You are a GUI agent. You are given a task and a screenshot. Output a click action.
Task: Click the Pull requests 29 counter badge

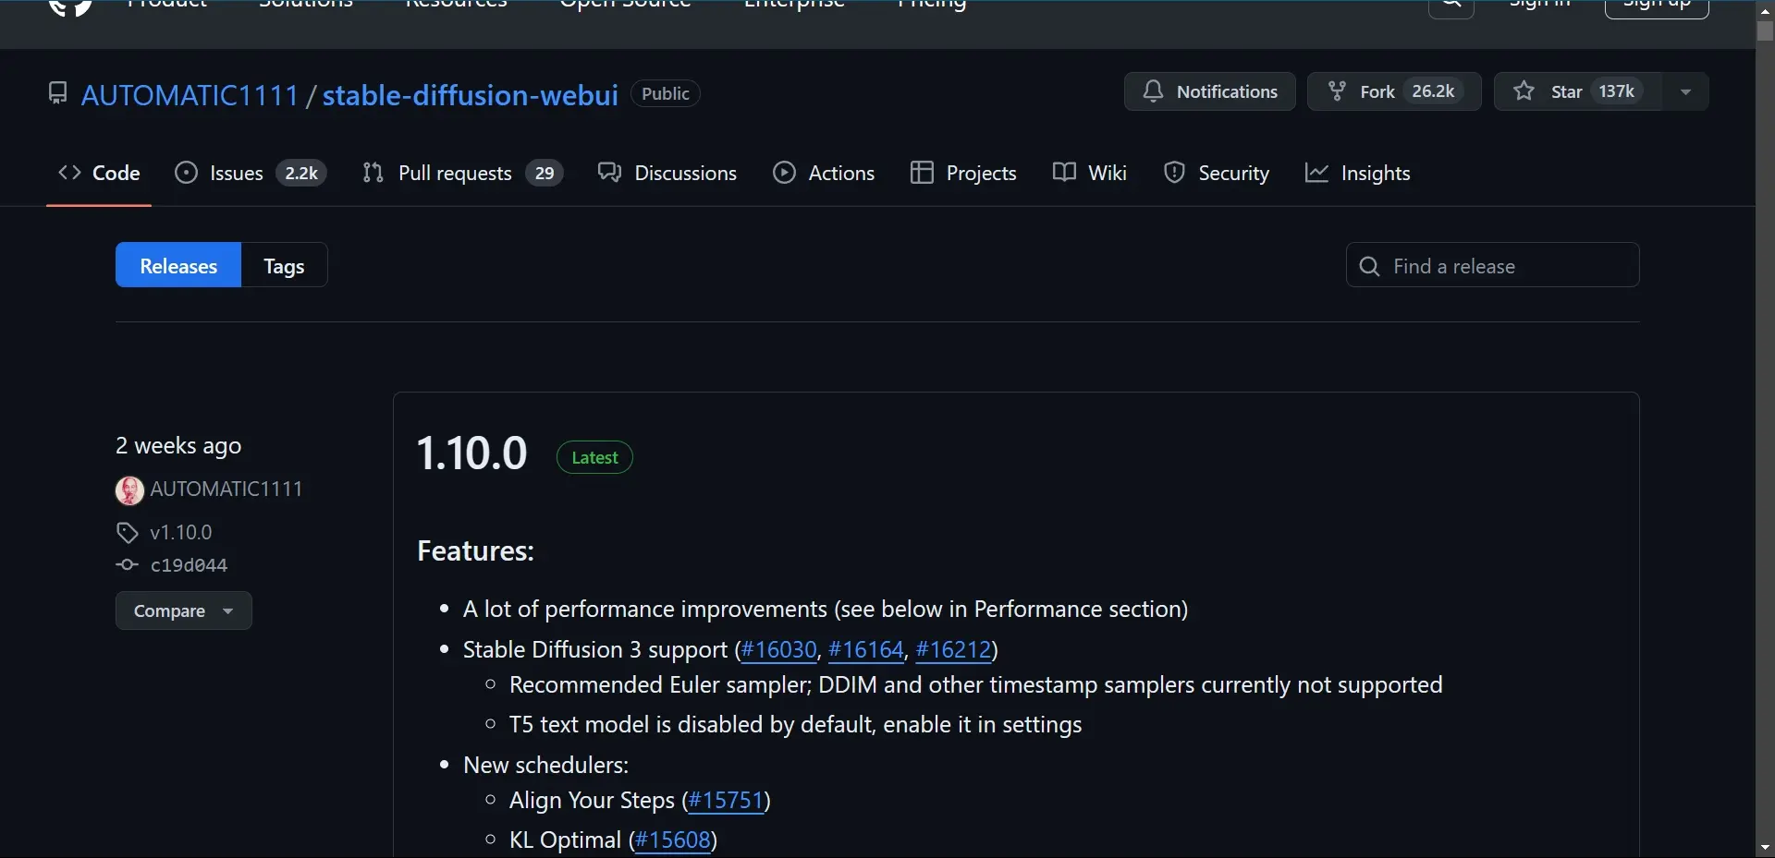tap(545, 173)
